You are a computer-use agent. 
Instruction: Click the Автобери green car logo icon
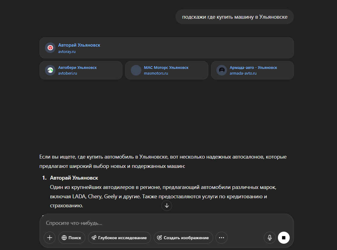50,70
